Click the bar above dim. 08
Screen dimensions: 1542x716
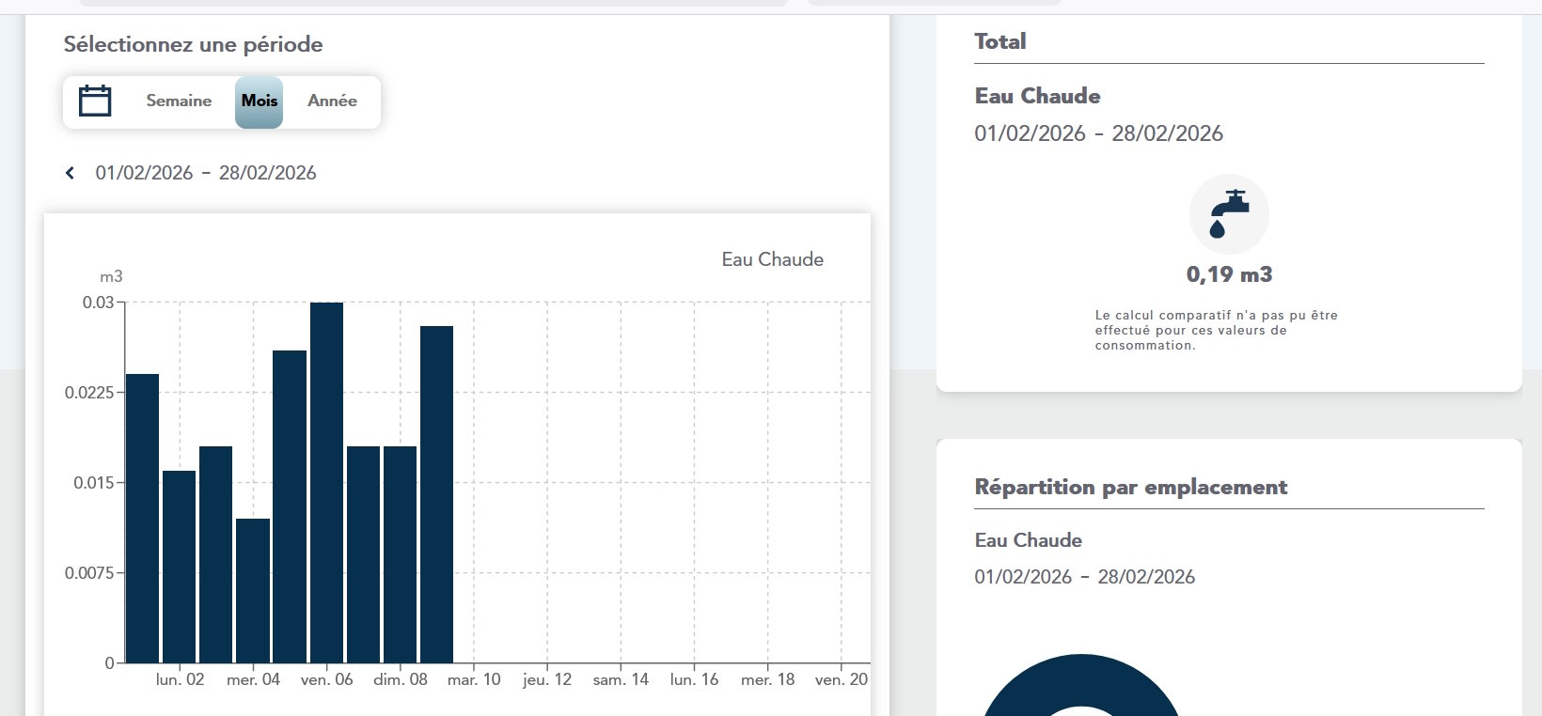pos(400,553)
